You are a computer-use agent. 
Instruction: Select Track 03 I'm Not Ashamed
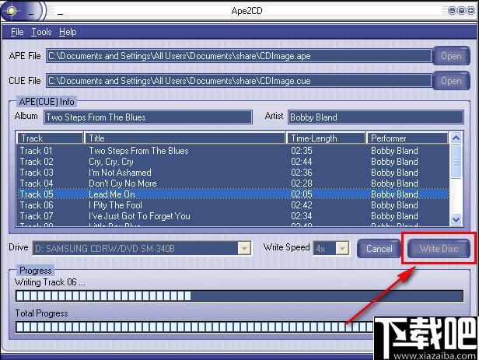[x=233, y=173]
